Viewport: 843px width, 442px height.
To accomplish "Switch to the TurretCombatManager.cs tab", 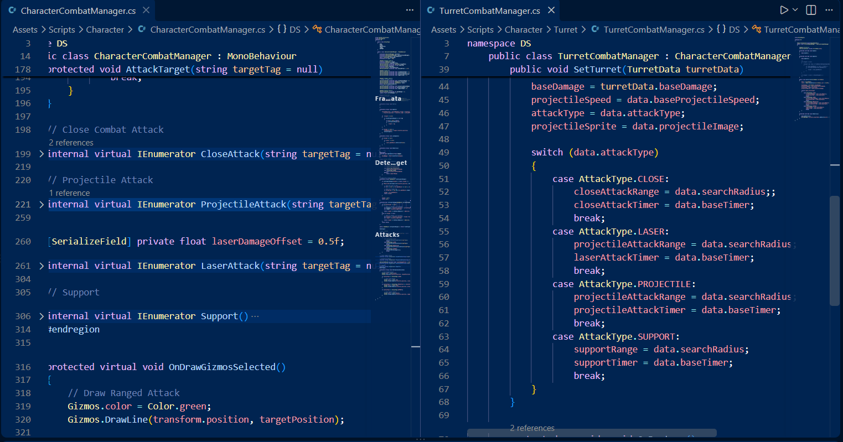I will (490, 11).
